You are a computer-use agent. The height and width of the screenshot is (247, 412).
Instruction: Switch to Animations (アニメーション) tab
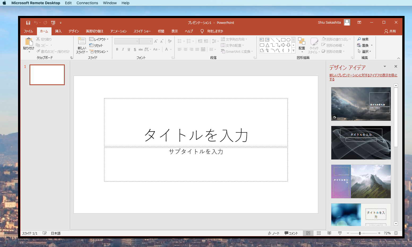(119, 31)
